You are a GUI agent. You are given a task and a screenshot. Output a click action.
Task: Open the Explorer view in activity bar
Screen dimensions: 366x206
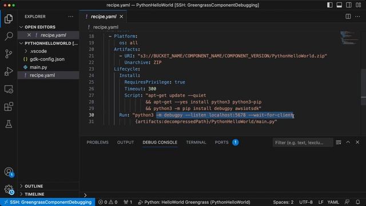(9, 19)
